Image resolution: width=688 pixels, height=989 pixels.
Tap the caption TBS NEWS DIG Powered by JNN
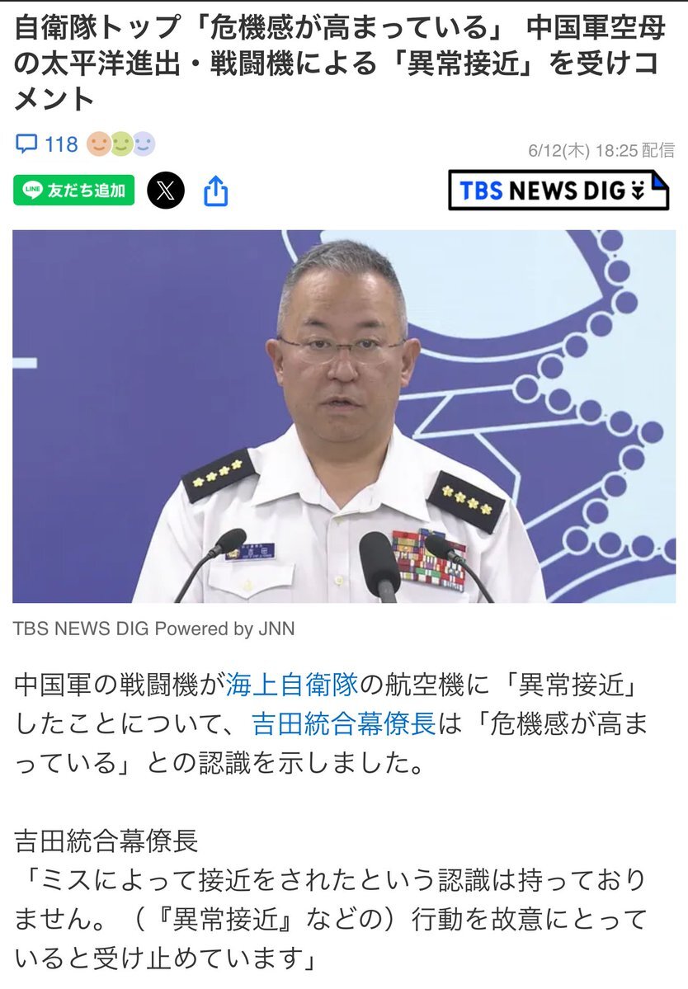154,629
